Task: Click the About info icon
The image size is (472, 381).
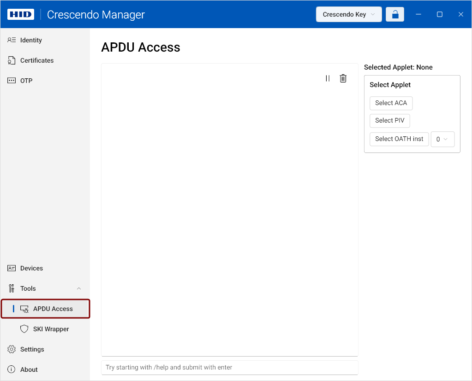Action: [12, 369]
